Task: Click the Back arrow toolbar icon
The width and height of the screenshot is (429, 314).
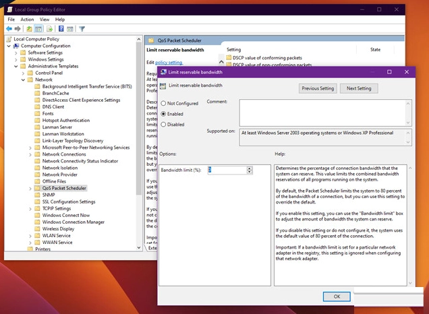Action: (x=9, y=29)
